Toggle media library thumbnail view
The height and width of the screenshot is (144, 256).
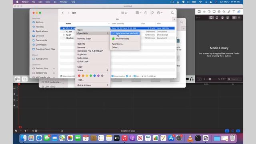point(234,18)
